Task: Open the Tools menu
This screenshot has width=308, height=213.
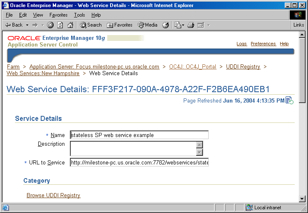Action: (x=79, y=15)
